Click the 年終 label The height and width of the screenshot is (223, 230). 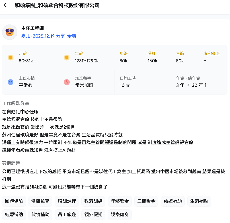pyautogui.click(x=124, y=54)
